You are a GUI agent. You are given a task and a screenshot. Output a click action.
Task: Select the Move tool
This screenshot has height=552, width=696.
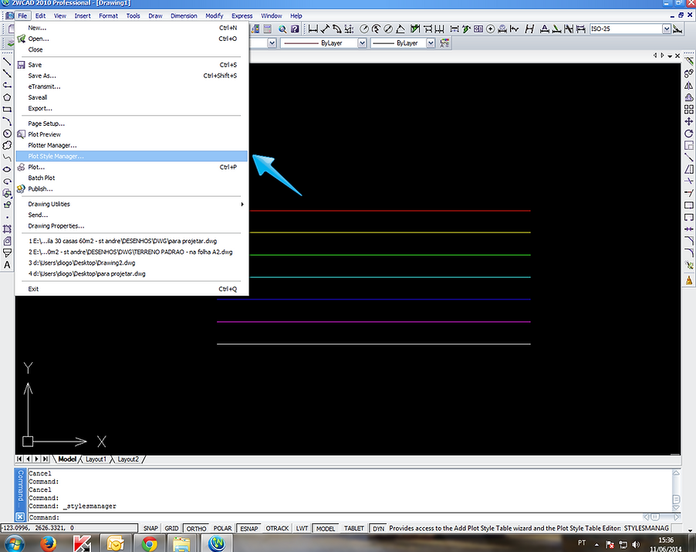pos(688,121)
